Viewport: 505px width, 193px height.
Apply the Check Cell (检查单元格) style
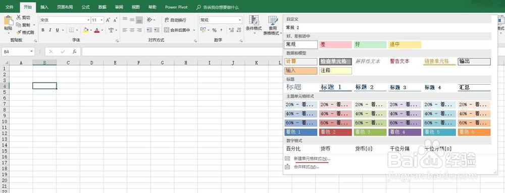click(x=335, y=61)
